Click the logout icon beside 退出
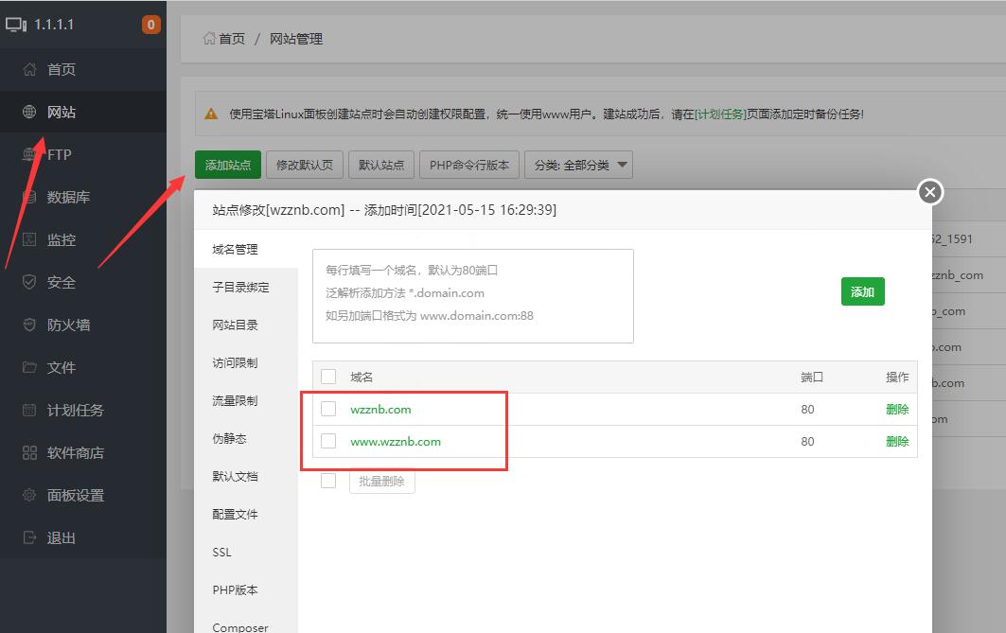This screenshot has width=1006, height=633. 29,537
